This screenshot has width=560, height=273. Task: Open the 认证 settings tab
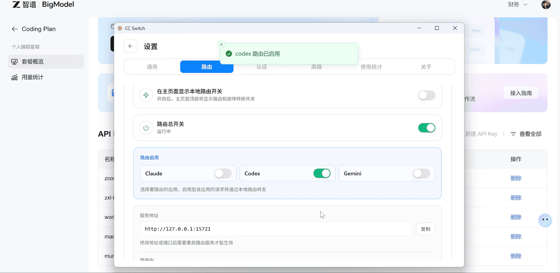(x=262, y=67)
